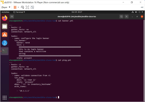Open Ubuntu Software from dock

pos(5,35)
